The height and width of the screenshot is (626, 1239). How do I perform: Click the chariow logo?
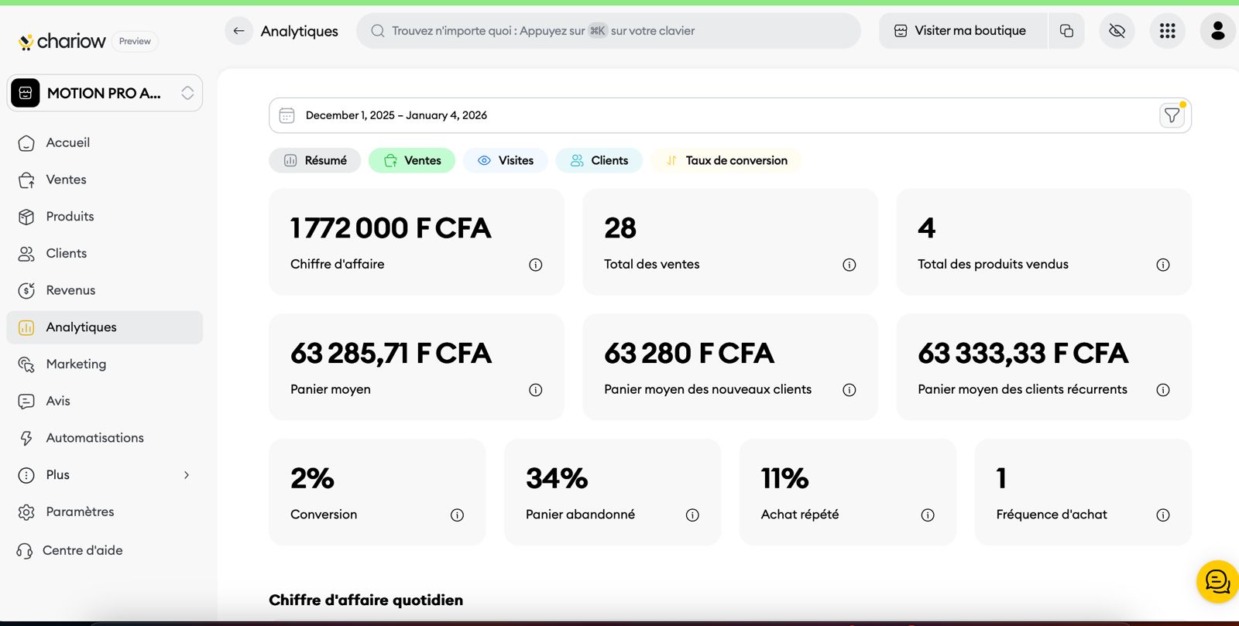(62, 41)
